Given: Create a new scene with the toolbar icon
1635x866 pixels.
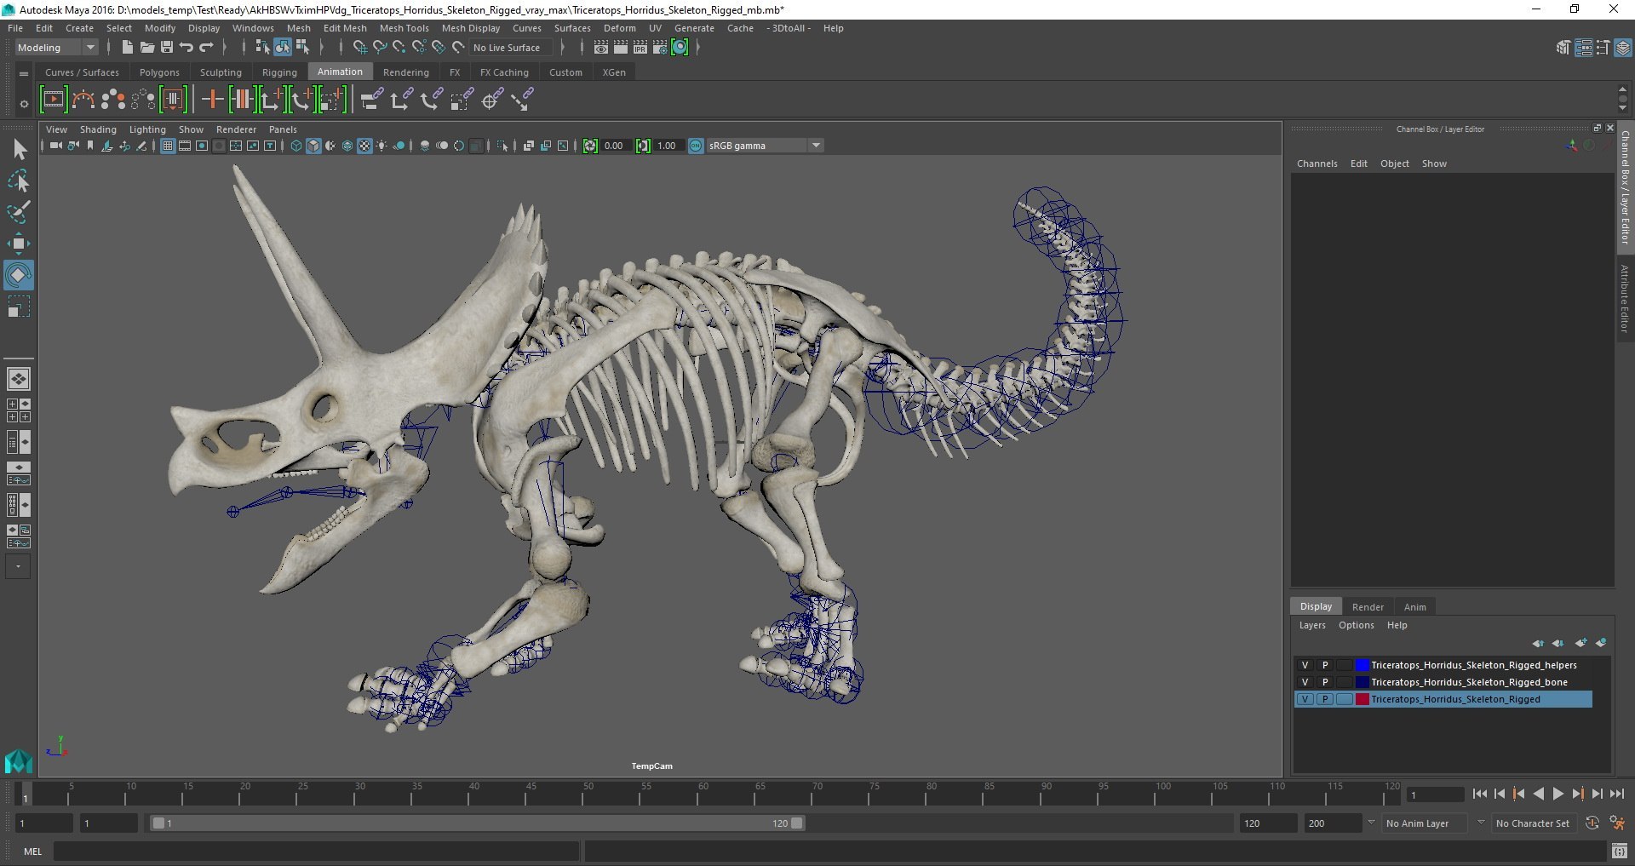Looking at the screenshot, I should (x=127, y=48).
